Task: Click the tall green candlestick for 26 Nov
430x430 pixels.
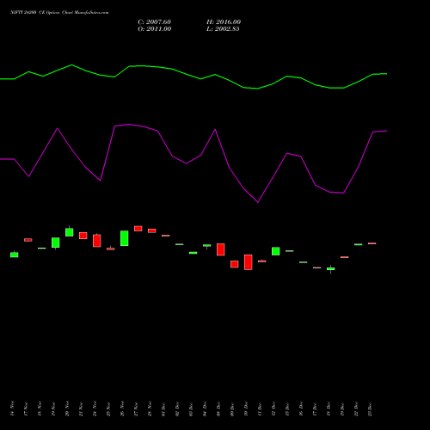Action: click(125, 238)
